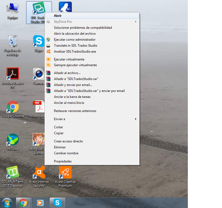
Task: Click the orange icon beside Ejecutar virtualmente
Action: pyautogui.click(x=48, y=59)
